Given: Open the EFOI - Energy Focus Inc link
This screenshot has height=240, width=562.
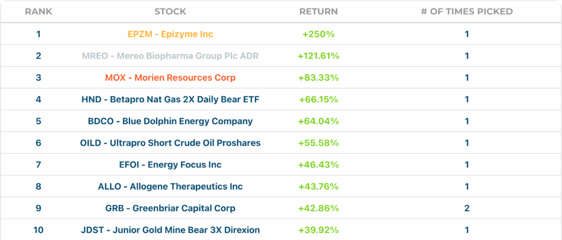Looking at the screenshot, I should [x=170, y=165].
